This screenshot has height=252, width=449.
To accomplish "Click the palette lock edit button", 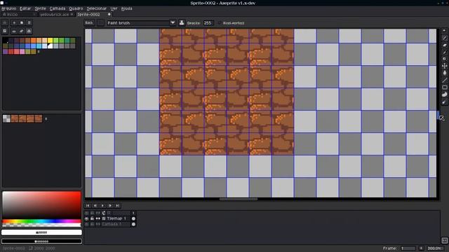I will point(5,22).
